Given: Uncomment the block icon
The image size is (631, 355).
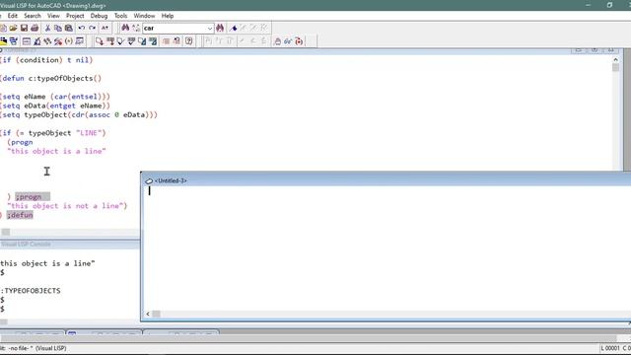Looking at the screenshot, I should pyautogui.click(x=176, y=41).
